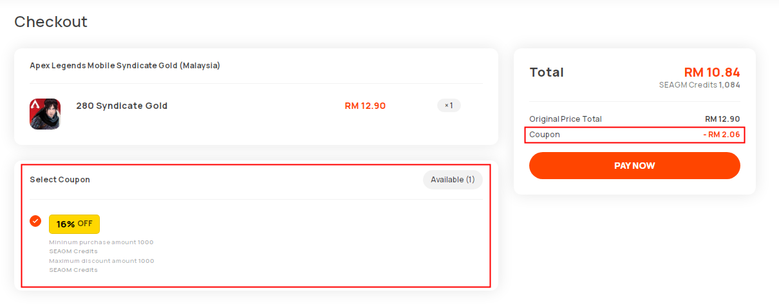Click the ×1 quantity badge

pyautogui.click(x=449, y=105)
